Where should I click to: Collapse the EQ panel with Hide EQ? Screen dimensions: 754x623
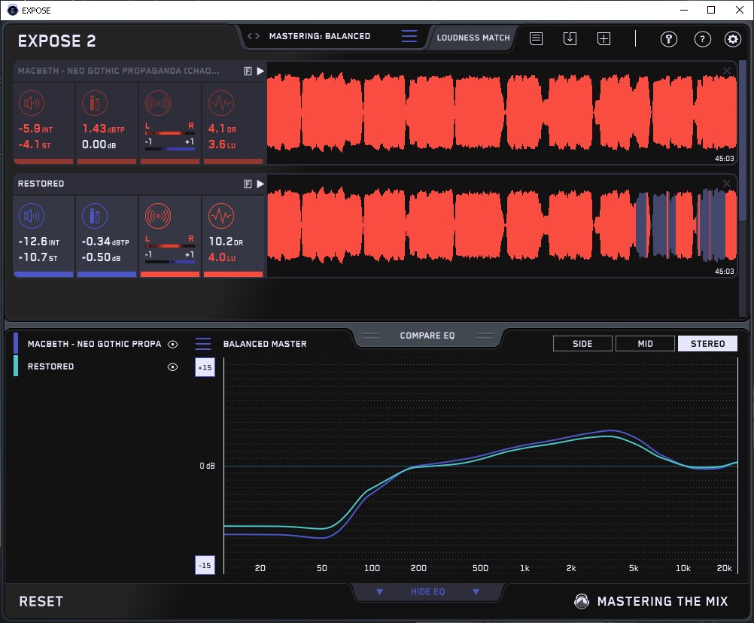427,592
